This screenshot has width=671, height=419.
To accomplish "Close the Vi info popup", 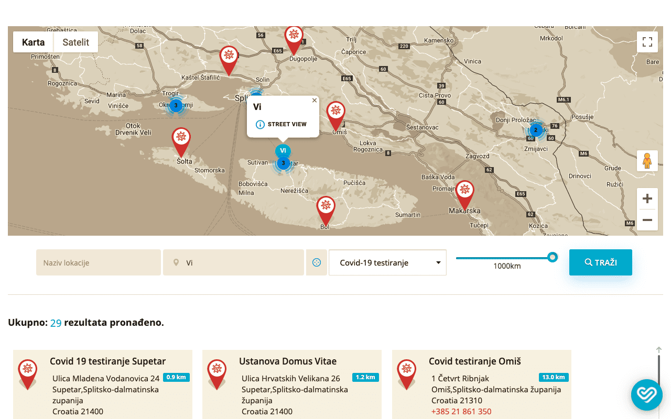I will pyautogui.click(x=315, y=101).
